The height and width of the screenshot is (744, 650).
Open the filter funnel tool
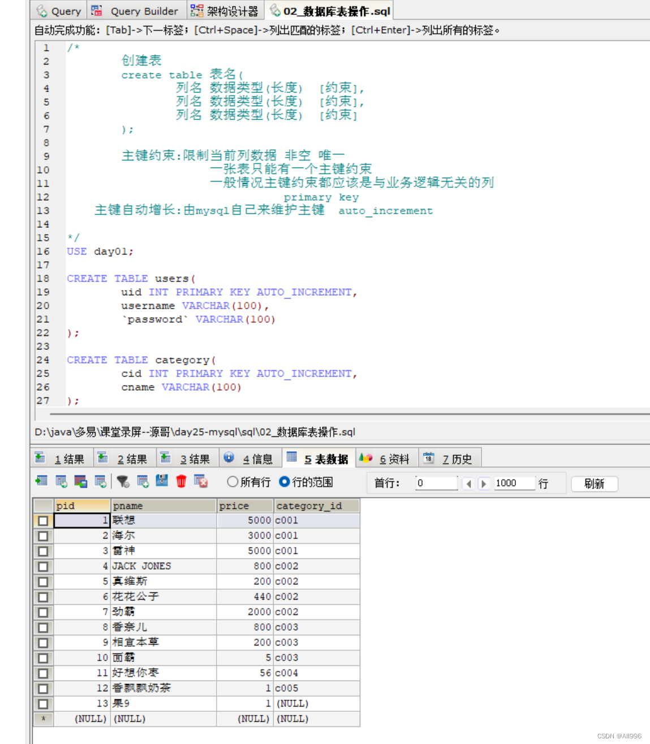click(x=123, y=481)
